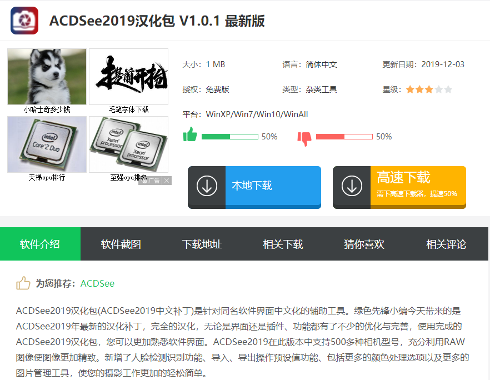490x380 pixels.
Task: Close the ad with the X icon
Action: (x=167, y=181)
